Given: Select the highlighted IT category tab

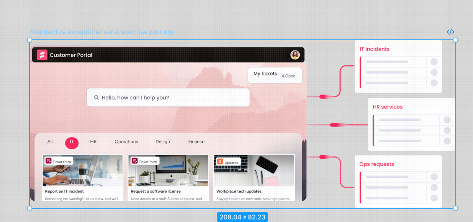Looking at the screenshot, I should (72, 142).
